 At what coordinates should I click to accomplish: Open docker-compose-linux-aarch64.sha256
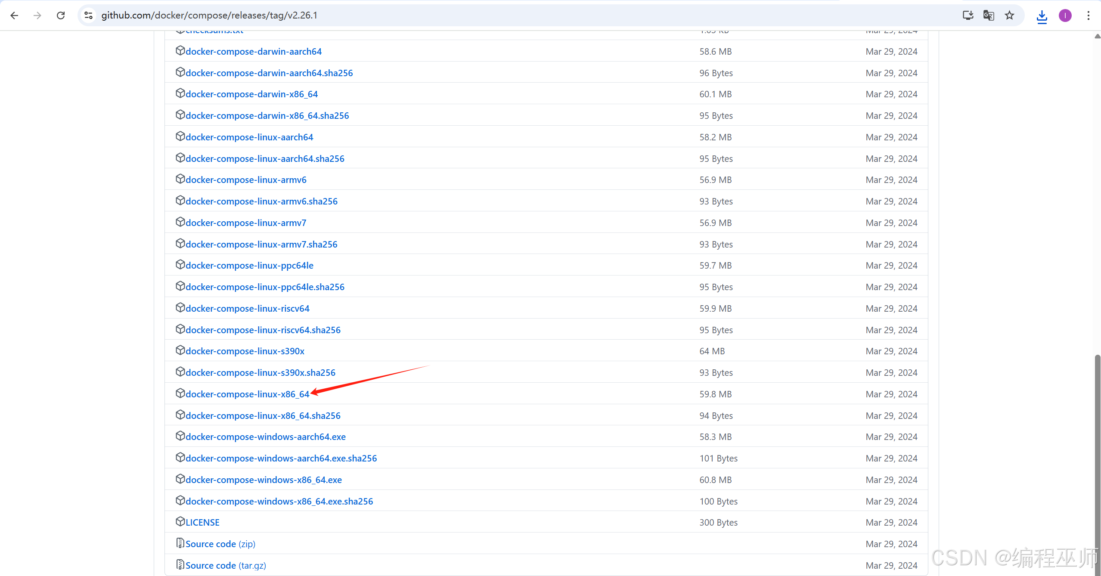265,159
